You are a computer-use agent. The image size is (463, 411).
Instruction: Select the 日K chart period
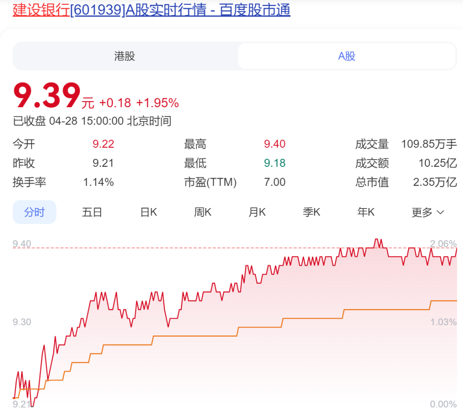pos(149,212)
